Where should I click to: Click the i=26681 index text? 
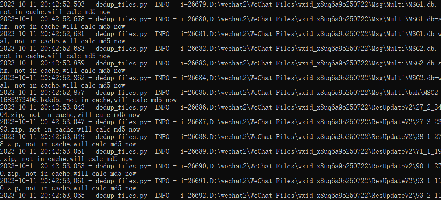tap(194, 34)
